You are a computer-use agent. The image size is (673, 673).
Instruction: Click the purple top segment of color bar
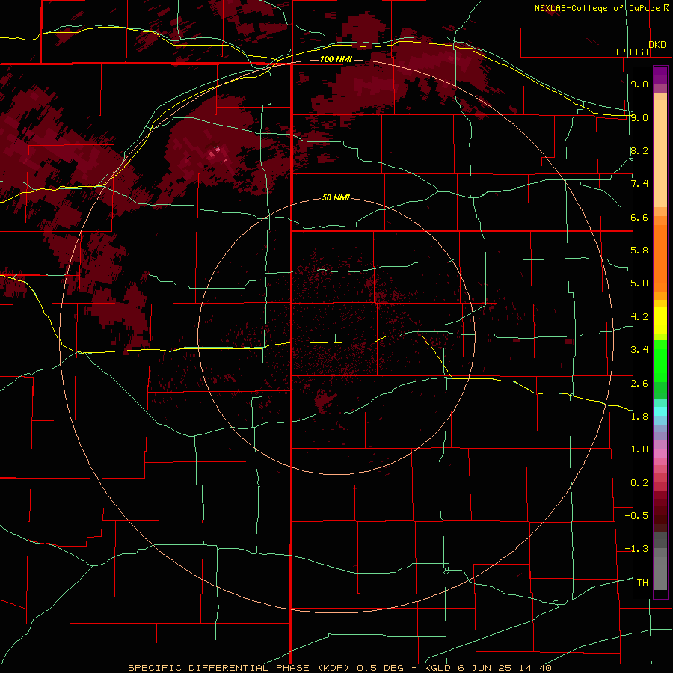tap(660, 75)
